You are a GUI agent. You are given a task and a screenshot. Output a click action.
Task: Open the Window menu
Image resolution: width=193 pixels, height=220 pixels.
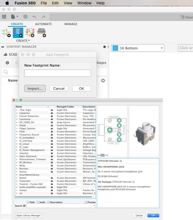point(84,3)
